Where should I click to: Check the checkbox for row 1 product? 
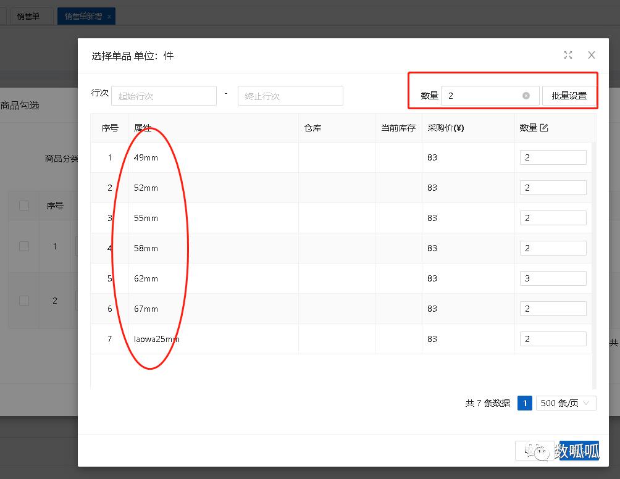coord(23,246)
